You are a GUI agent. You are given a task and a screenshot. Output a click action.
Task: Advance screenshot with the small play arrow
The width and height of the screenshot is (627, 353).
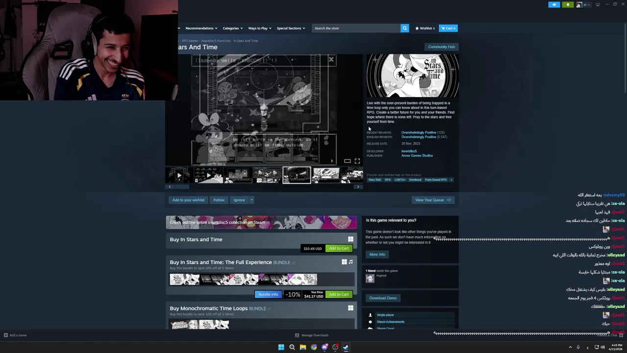tap(332, 161)
